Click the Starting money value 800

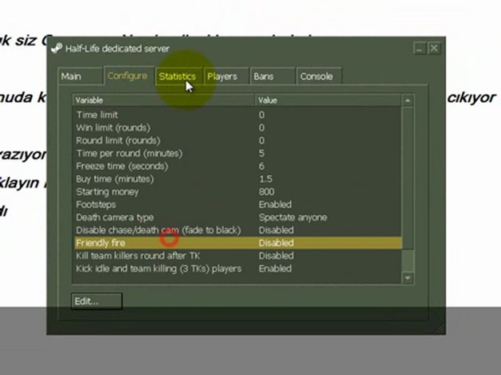click(267, 192)
